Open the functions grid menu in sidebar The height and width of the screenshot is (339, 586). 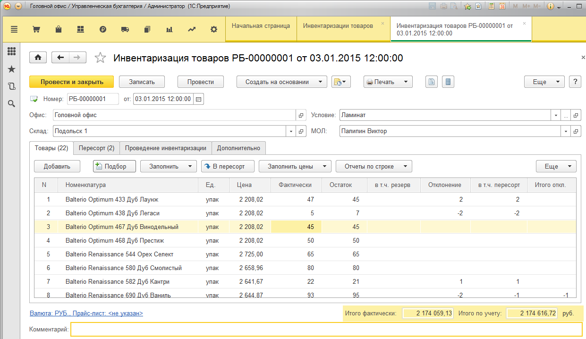tap(11, 51)
